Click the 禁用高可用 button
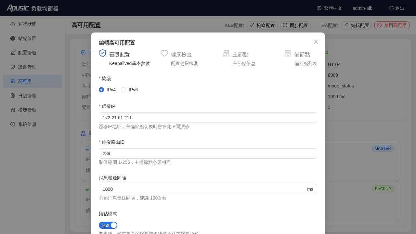The width and height of the screenshot is (416, 234). (392, 25)
